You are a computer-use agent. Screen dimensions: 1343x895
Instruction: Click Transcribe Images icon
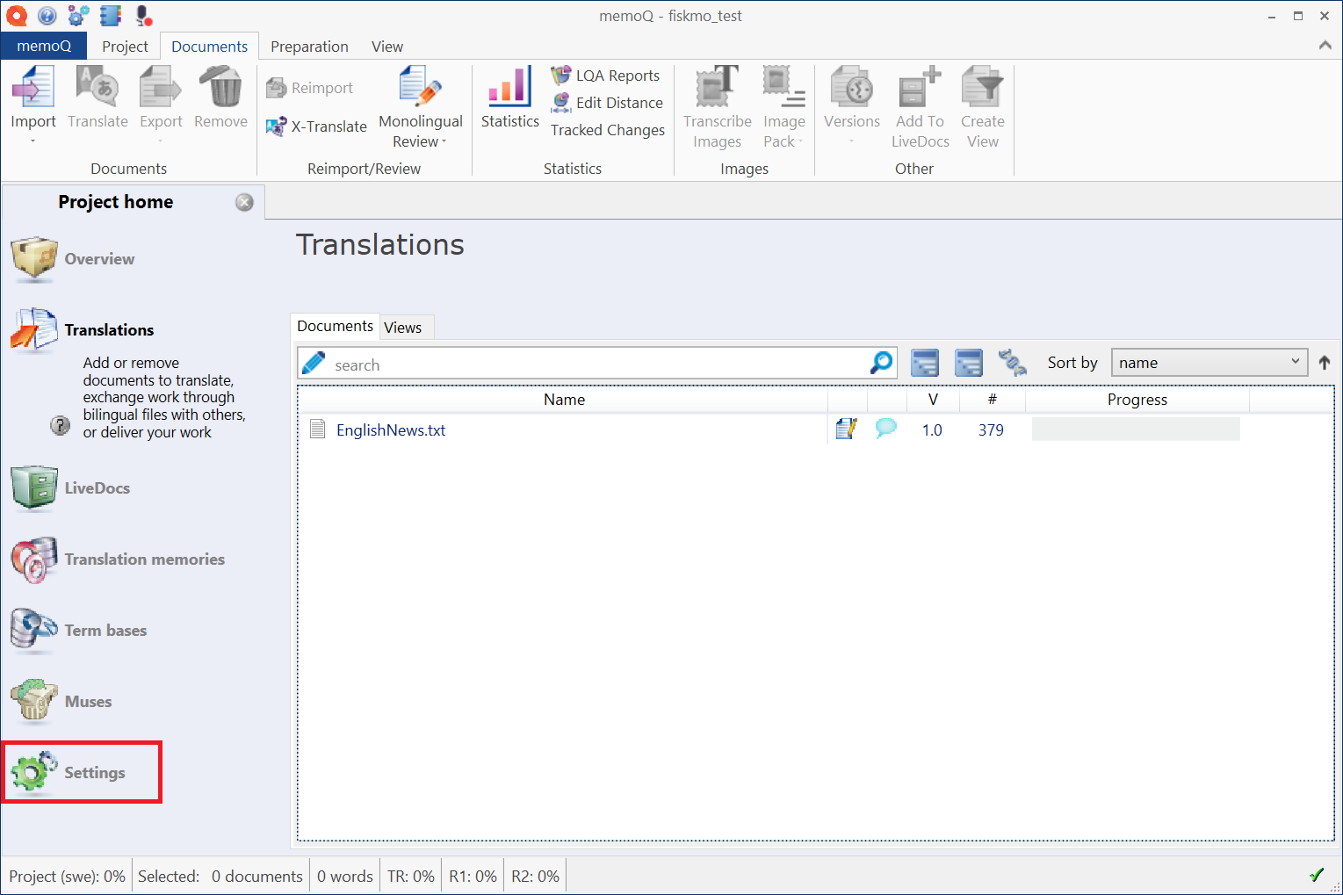(718, 88)
